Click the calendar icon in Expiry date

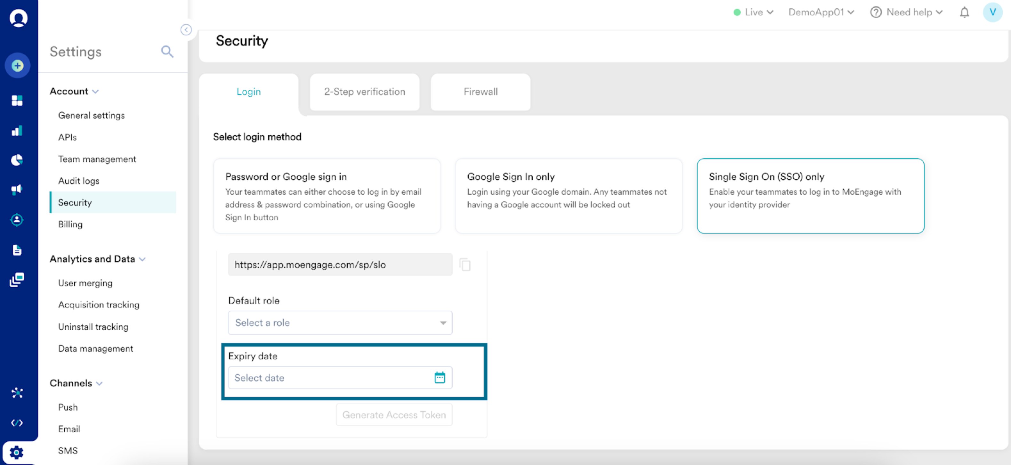[x=440, y=378]
